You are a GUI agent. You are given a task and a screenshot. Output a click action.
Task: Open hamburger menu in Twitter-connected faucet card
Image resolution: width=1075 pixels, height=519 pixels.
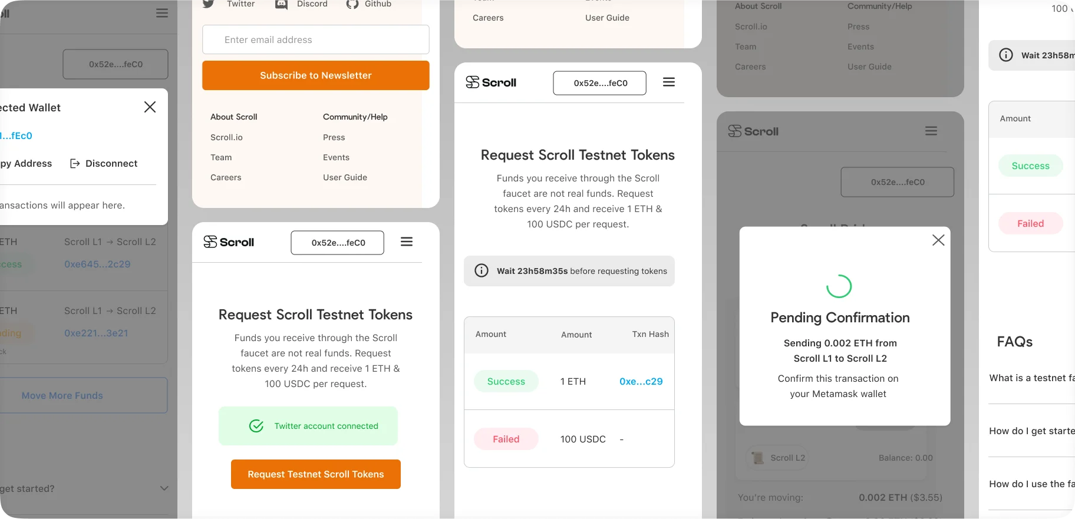click(407, 242)
